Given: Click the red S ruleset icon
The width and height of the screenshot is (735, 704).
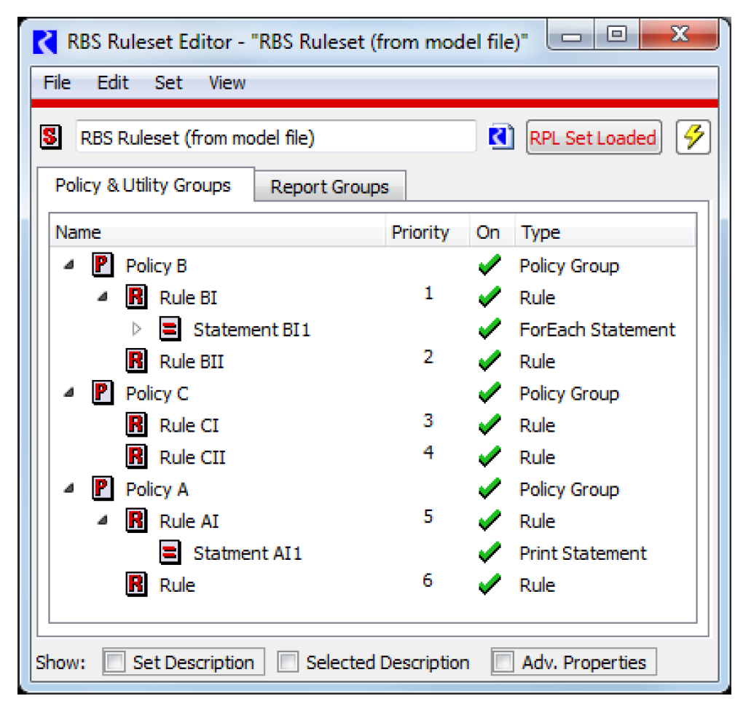Looking at the screenshot, I should coord(50,137).
